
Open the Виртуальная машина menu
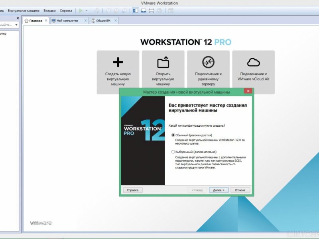[24, 11]
